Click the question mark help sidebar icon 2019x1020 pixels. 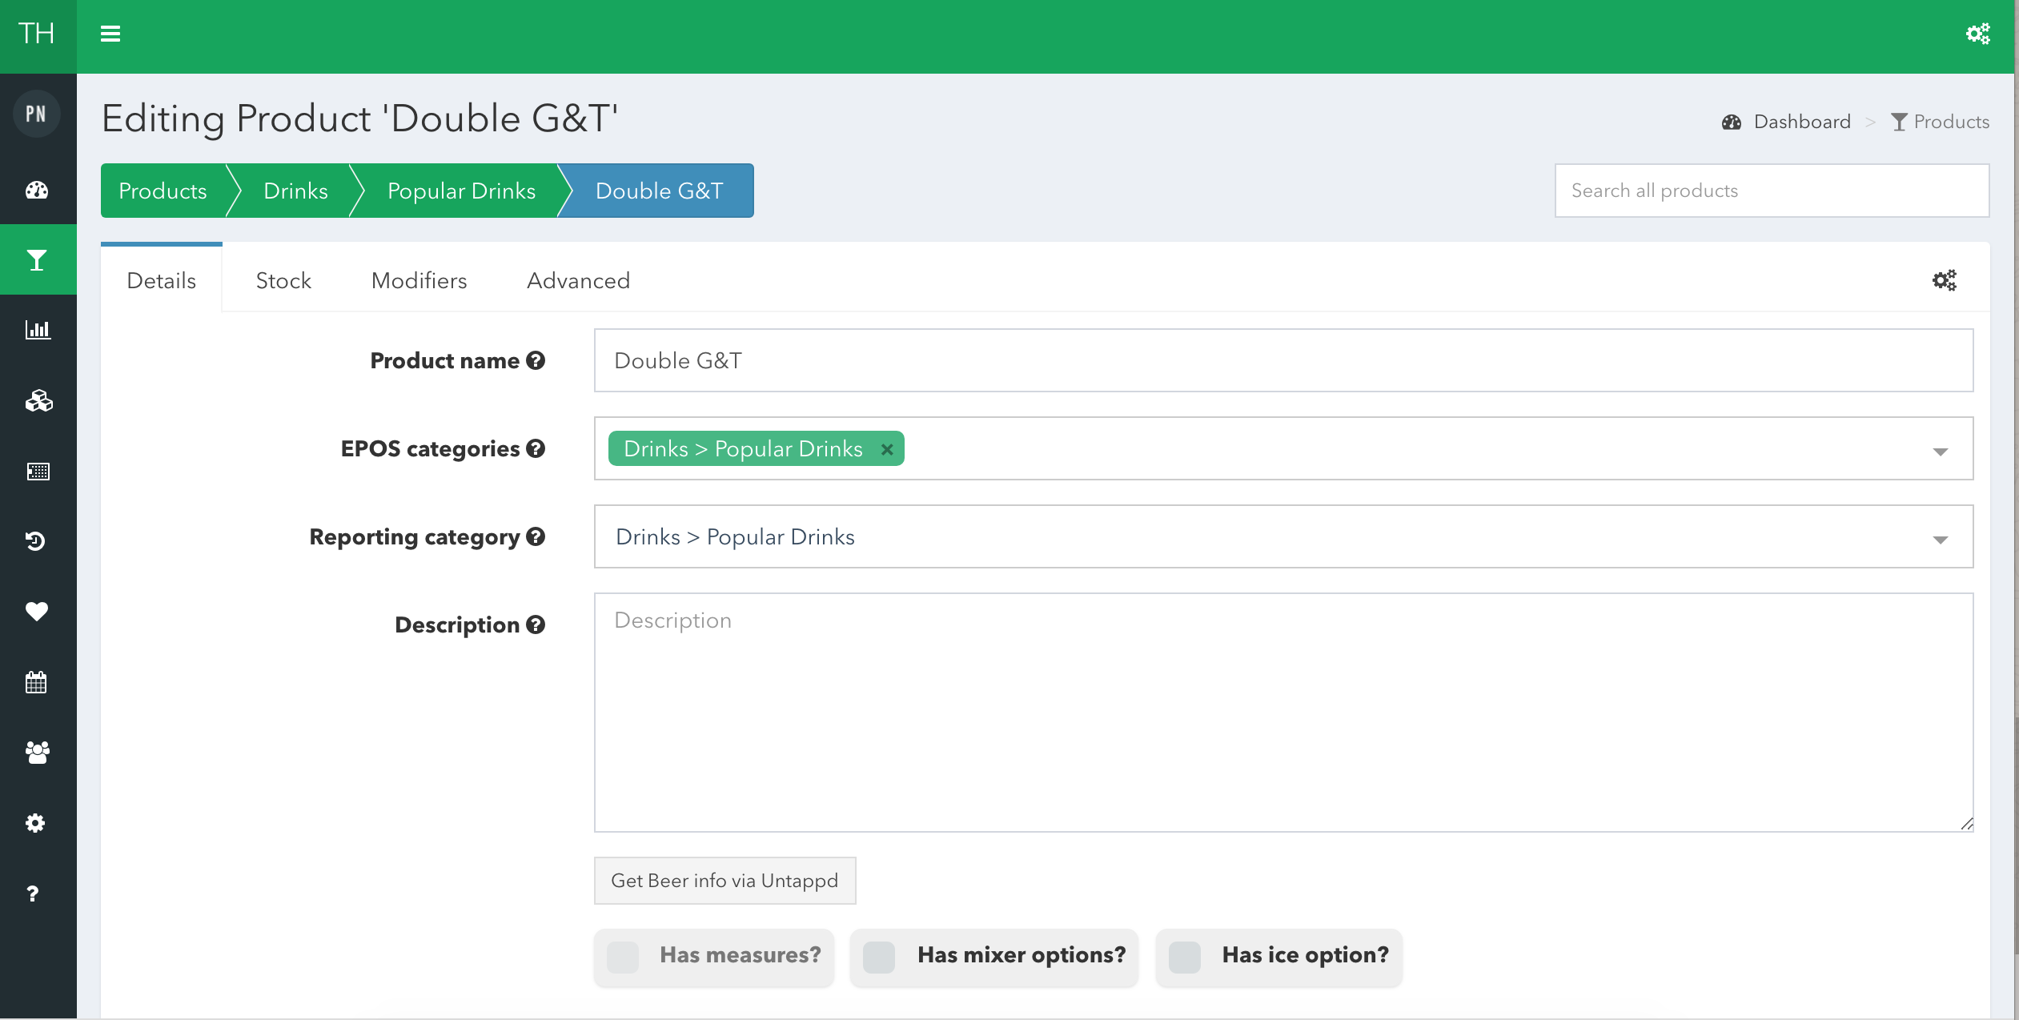pyautogui.click(x=33, y=894)
